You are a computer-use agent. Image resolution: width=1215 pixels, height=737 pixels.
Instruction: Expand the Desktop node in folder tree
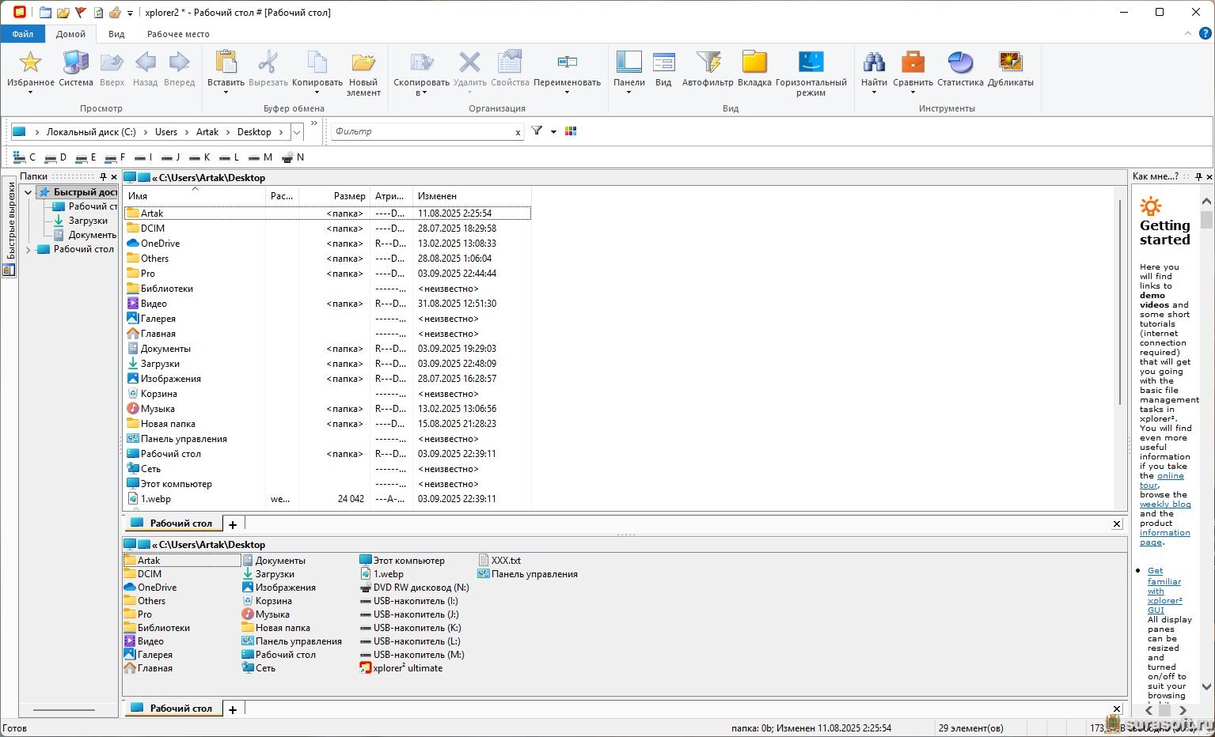tap(28, 249)
